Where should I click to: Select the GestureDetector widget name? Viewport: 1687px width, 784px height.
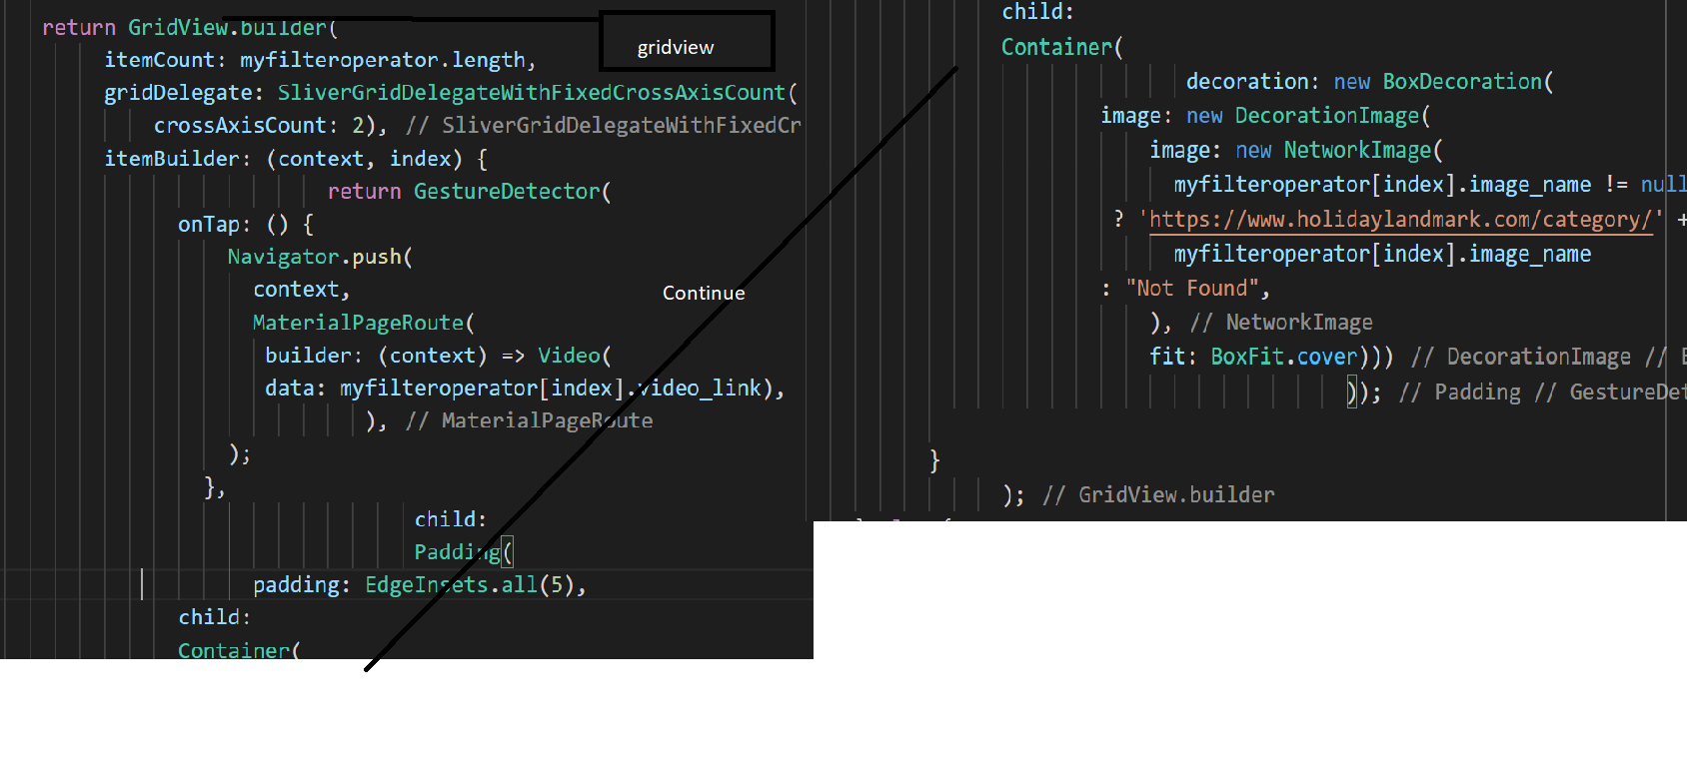pyautogui.click(x=507, y=192)
